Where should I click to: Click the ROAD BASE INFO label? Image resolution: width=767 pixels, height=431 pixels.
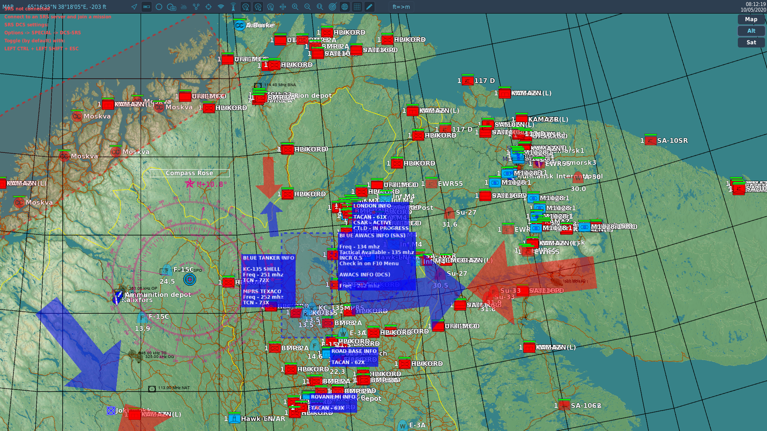pos(354,351)
